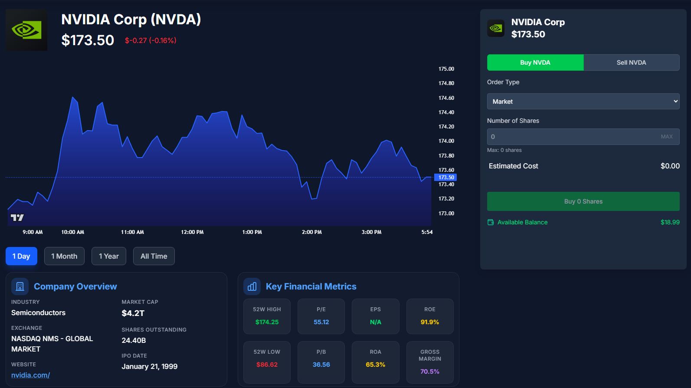Click the ROE 91.9% metric card
The image size is (691, 388).
tap(430, 316)
